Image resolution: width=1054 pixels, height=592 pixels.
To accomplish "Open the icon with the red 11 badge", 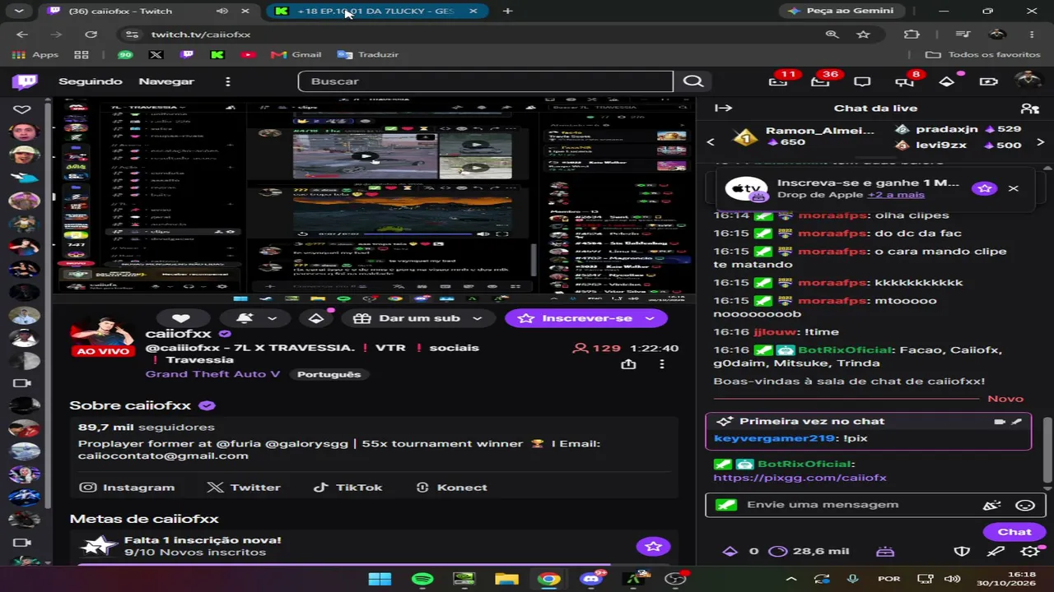I will 778,81.
